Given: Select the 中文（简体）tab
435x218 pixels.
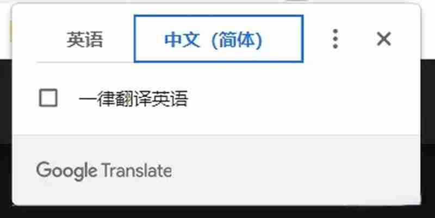Looking at the screenshot, I should point(219,39).
